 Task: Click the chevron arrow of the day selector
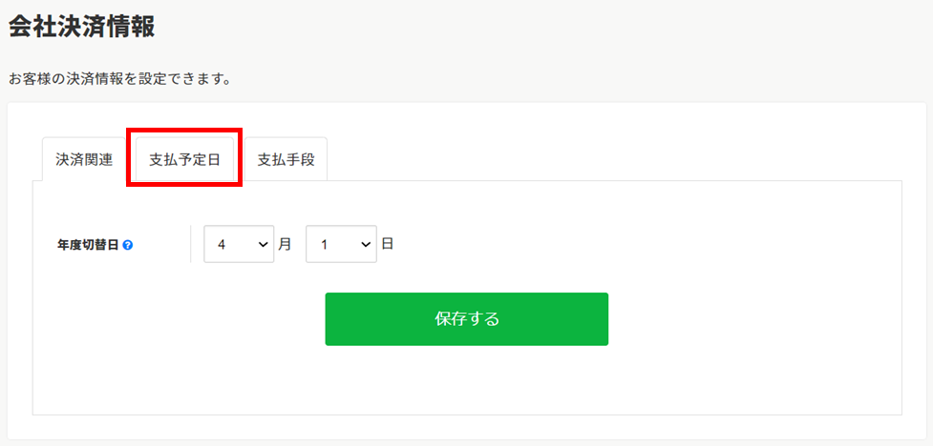tap(366, 244)
